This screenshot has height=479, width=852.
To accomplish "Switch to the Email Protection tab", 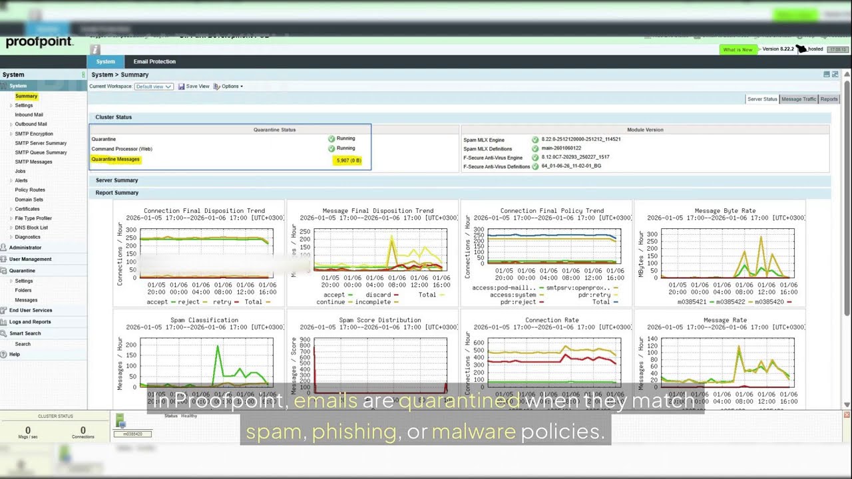I will point(154,61).
